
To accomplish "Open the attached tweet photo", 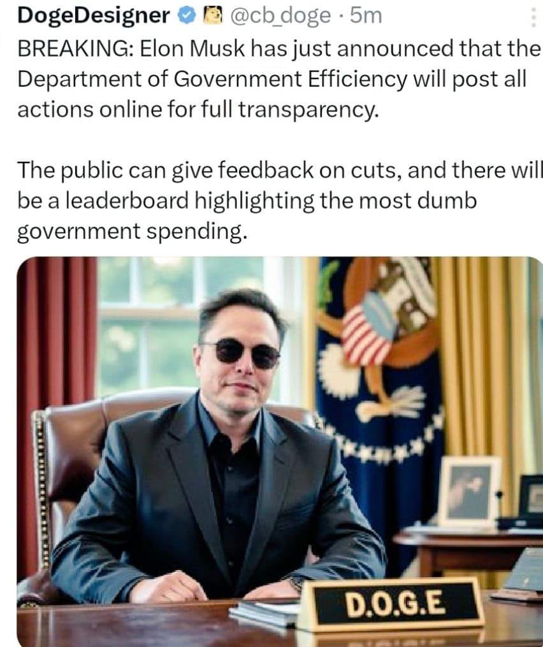I will coord(280,452).
